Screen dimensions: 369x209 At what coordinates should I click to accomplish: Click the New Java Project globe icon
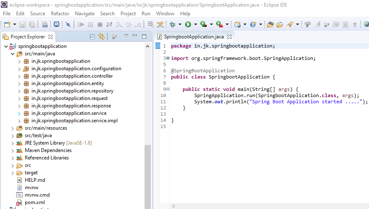[237, 24]
